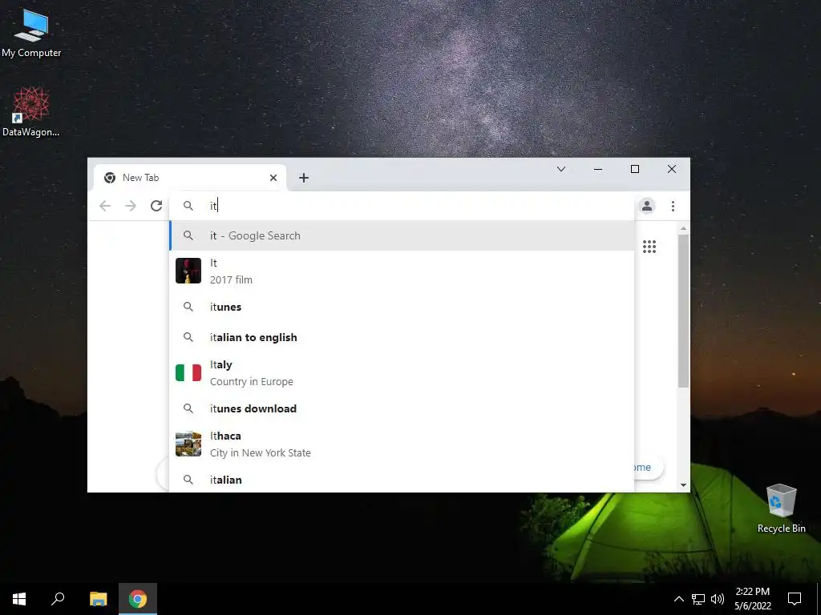Open the Windows Start menu

(x=19, y=599)
